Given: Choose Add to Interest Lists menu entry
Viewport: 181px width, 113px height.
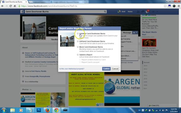Looking at the screenshot, I should click(x=128, y=51).
